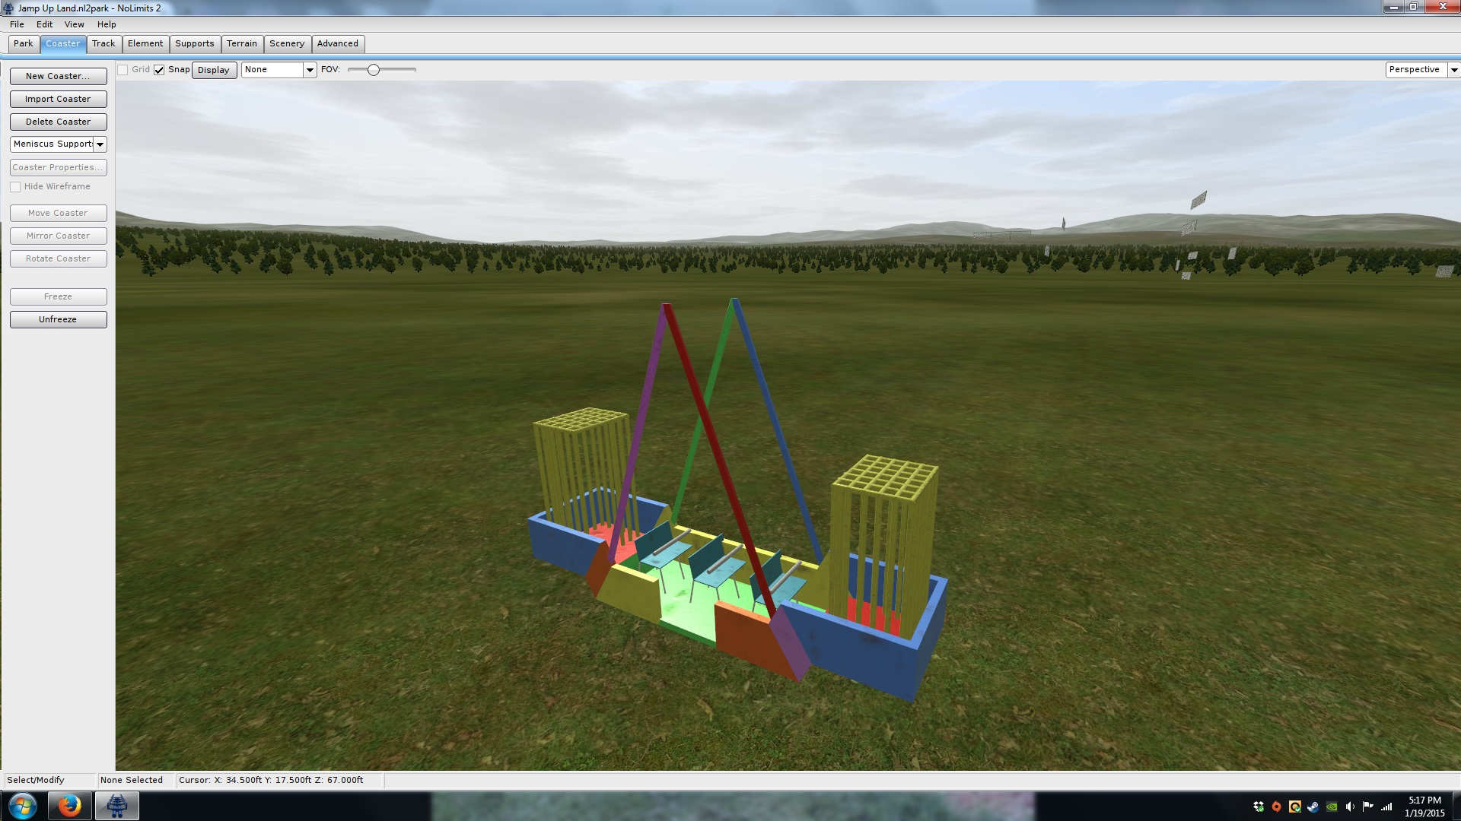Click the Windows Start orb
This screenshot has height=821, width=1461.
click(22, 806)
